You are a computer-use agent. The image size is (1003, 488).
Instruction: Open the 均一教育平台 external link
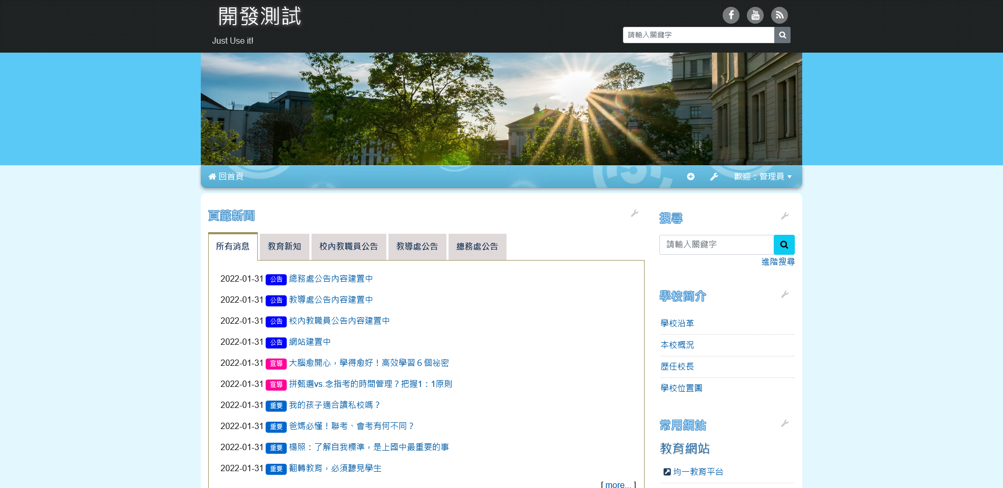[697, 472]
